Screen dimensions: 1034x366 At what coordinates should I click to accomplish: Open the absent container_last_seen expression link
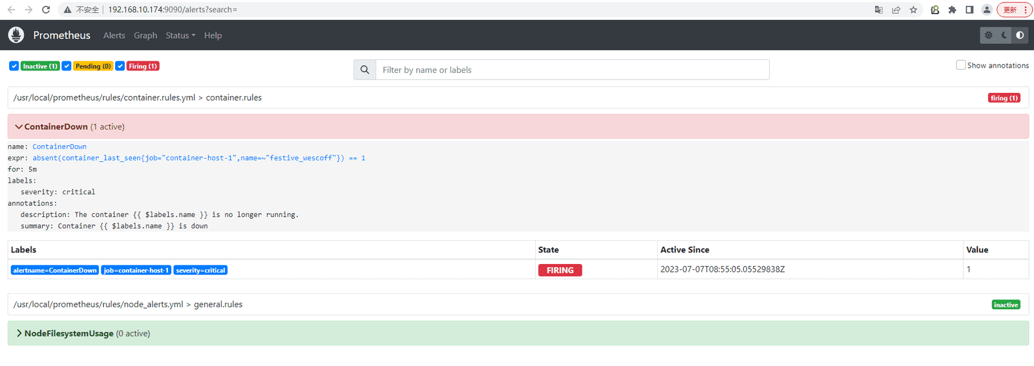click(199, 158)
